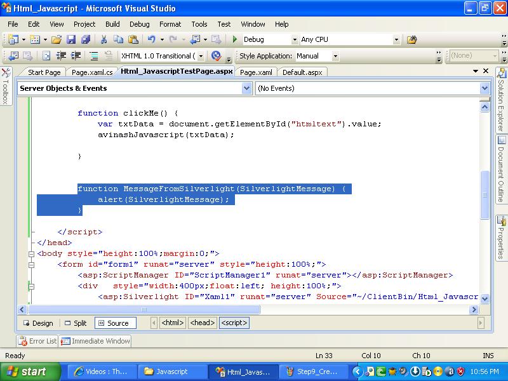
Task: Comment out the selected lines icon
Action: 94,56
